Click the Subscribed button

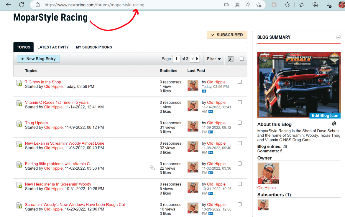227,35
